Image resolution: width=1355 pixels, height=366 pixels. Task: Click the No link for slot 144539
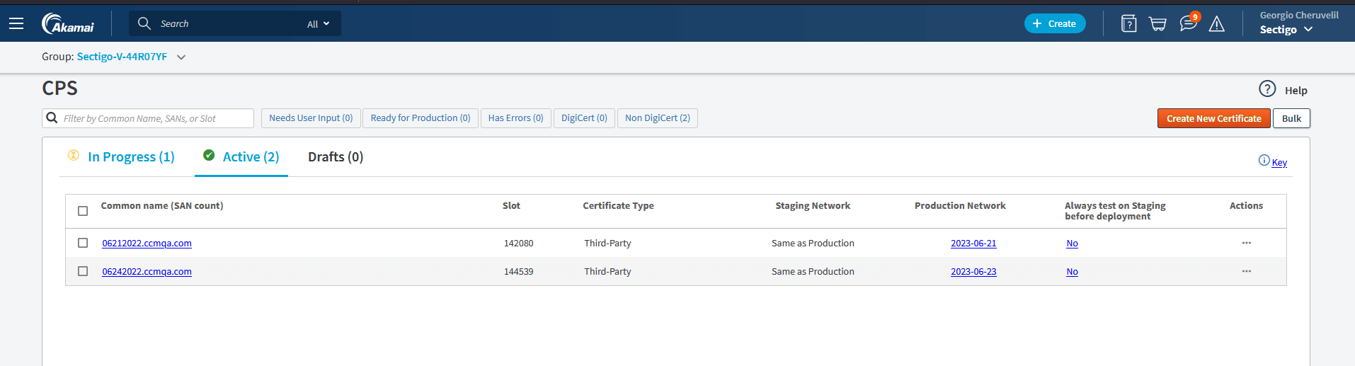click(x=1072, y=272)
